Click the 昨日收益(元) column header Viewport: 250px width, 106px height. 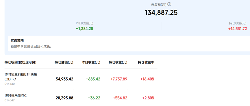point(91,62)
